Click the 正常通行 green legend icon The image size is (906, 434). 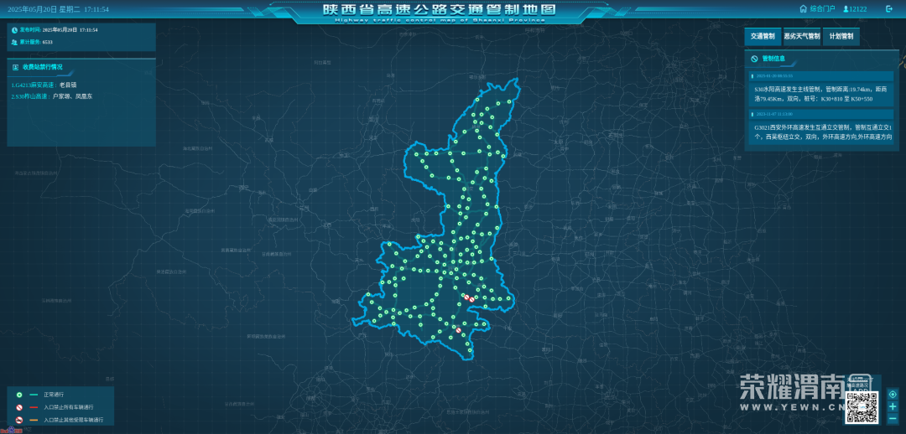click(18, 395)
